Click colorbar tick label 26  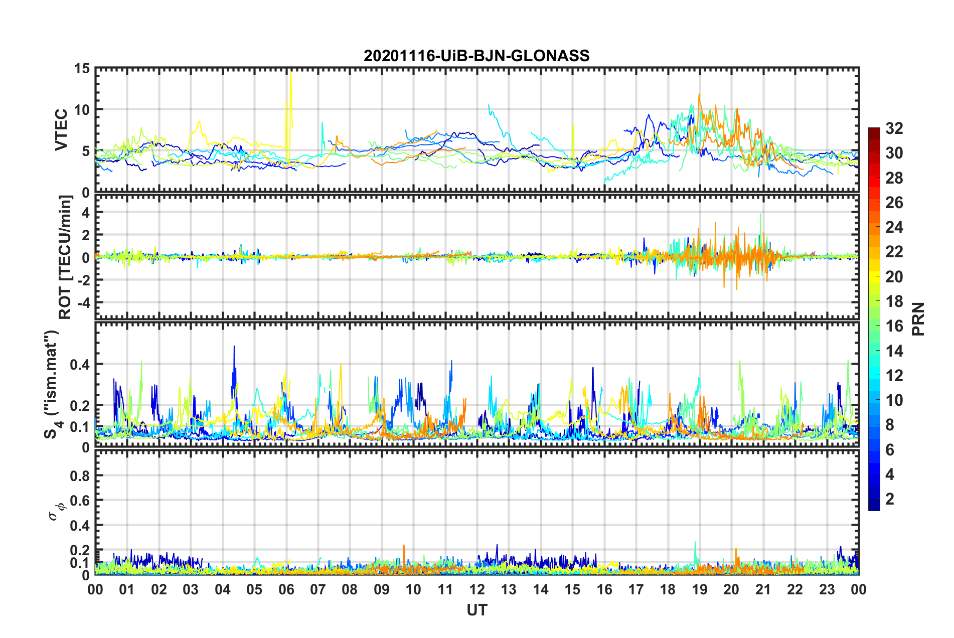coord(894,203)
